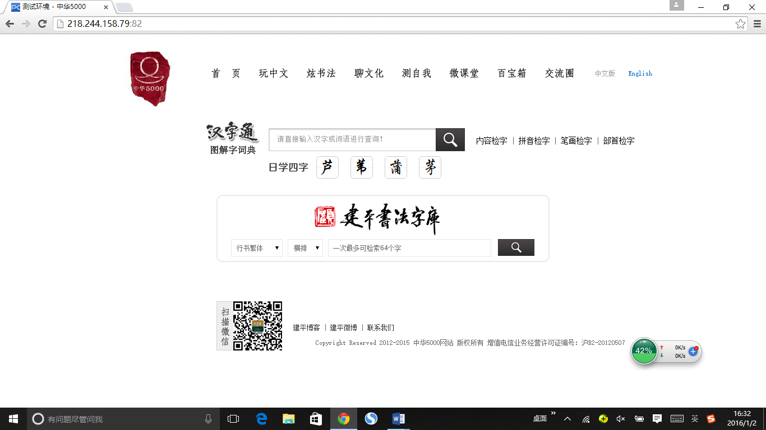Open the 苇 daily character tile
The height and width of the screenshot is (430, 766).
[362, 167]
